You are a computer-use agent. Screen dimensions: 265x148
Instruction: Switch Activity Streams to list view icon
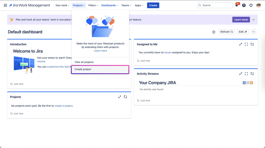(x=248, y=83)
